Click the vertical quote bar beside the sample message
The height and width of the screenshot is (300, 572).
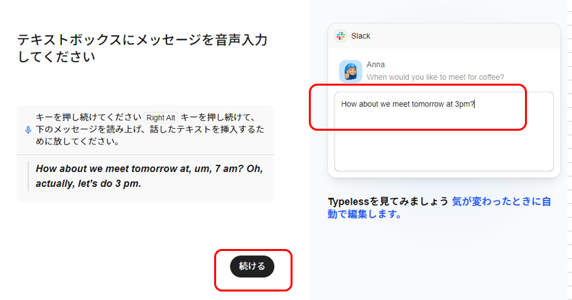29,175
